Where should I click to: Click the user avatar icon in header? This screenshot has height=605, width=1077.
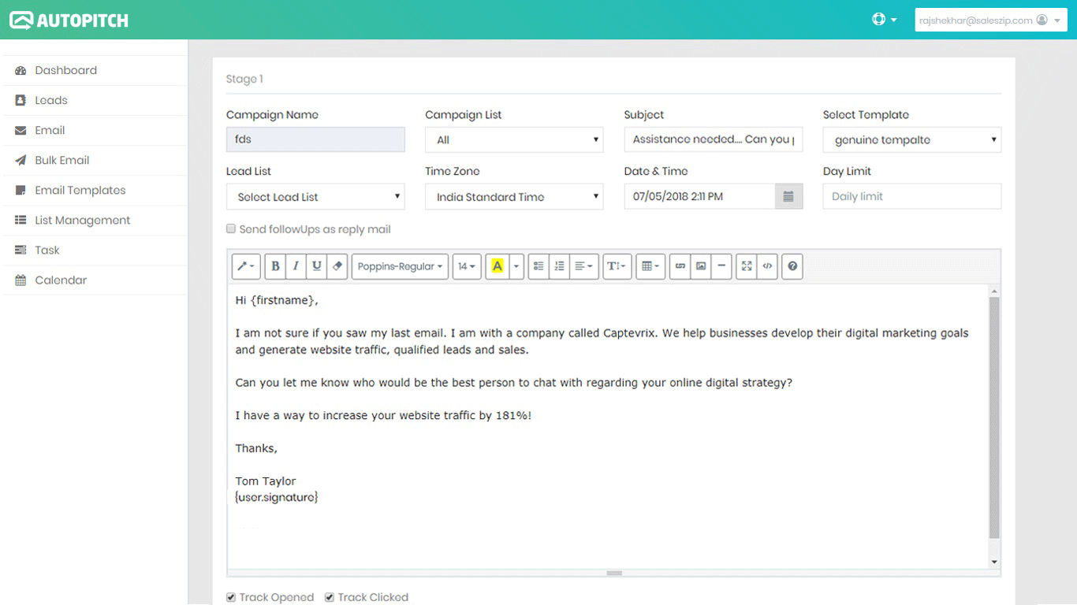click(1042, 20)
